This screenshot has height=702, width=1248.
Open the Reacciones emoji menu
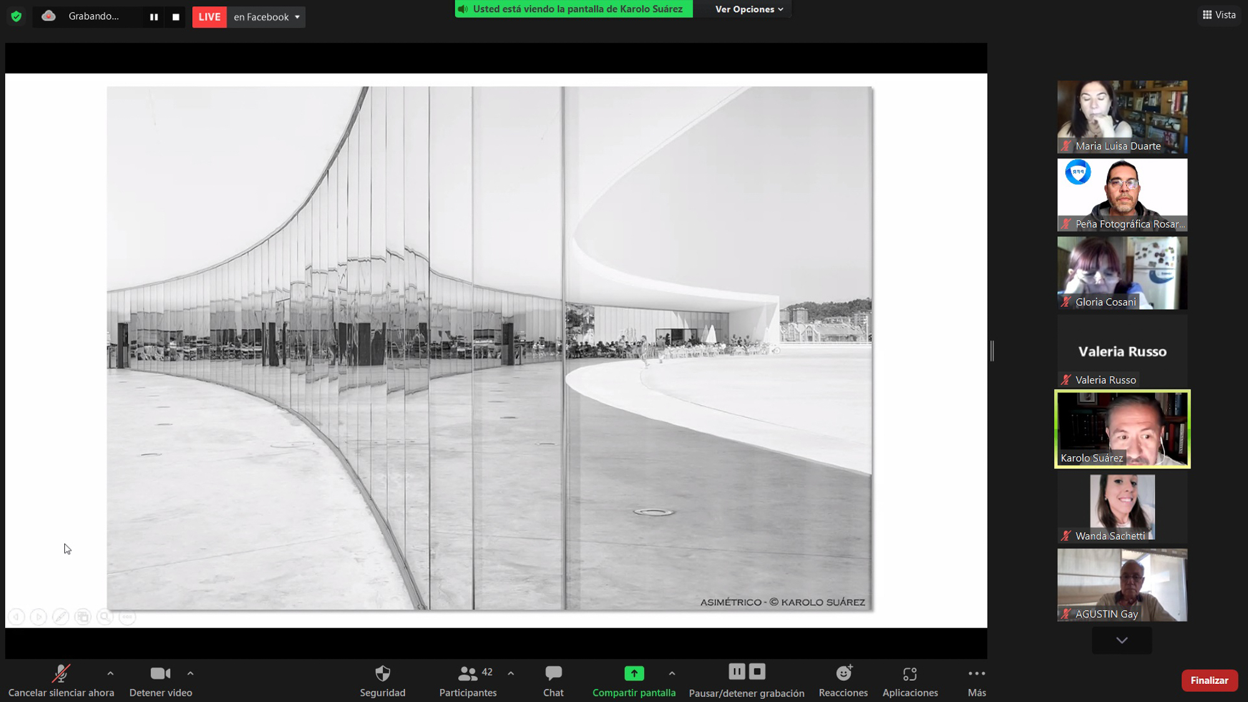(x=843, y=681)
